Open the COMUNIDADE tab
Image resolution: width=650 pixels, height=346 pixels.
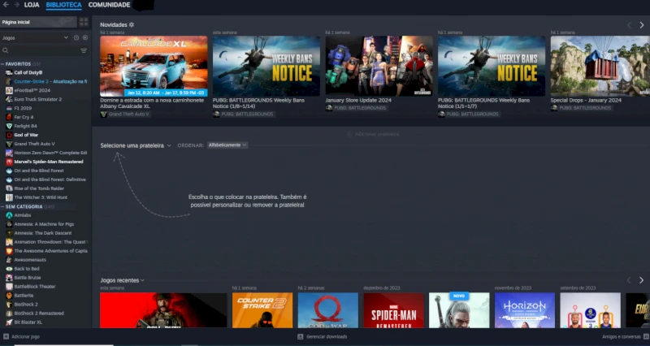109,5
